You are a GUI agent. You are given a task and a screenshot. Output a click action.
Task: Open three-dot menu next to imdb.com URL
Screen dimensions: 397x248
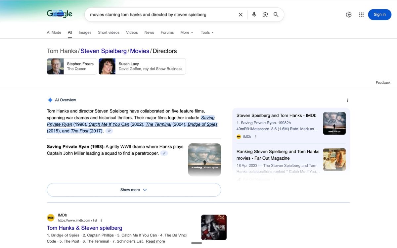pyautogui.click(x=101, y=221)
